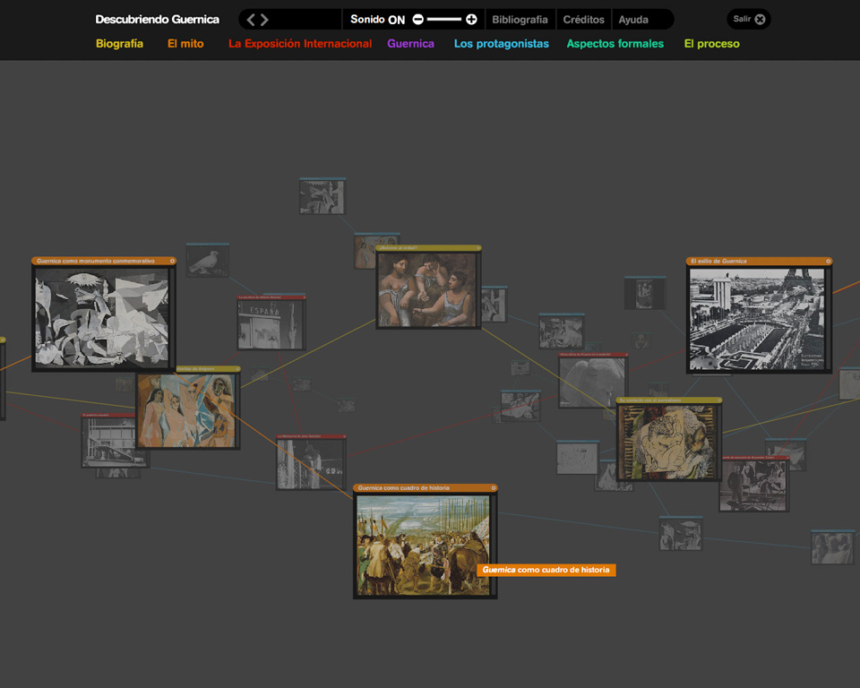Open the Montserrat sculpture photo card
Viewport: 860px width, 688px height.
pos(311,464)
